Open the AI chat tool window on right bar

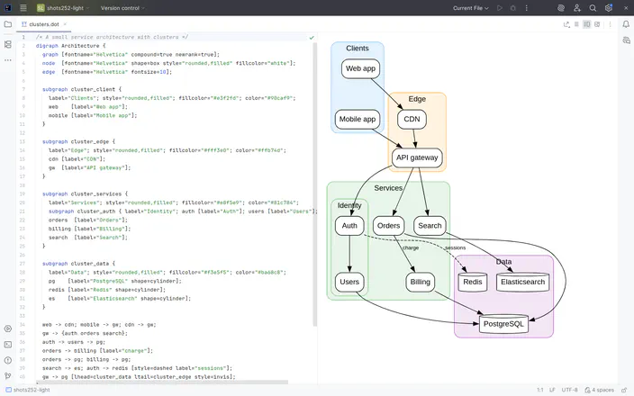tap(626, 40)
